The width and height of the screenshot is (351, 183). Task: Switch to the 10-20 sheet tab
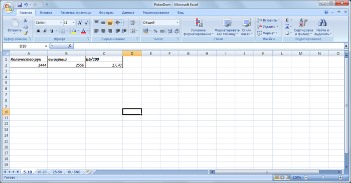[42, 172]
